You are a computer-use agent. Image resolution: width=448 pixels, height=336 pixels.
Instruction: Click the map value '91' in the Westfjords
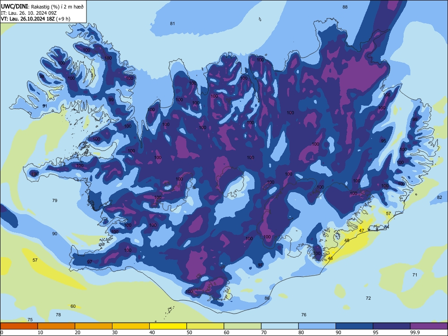point(45,106)
